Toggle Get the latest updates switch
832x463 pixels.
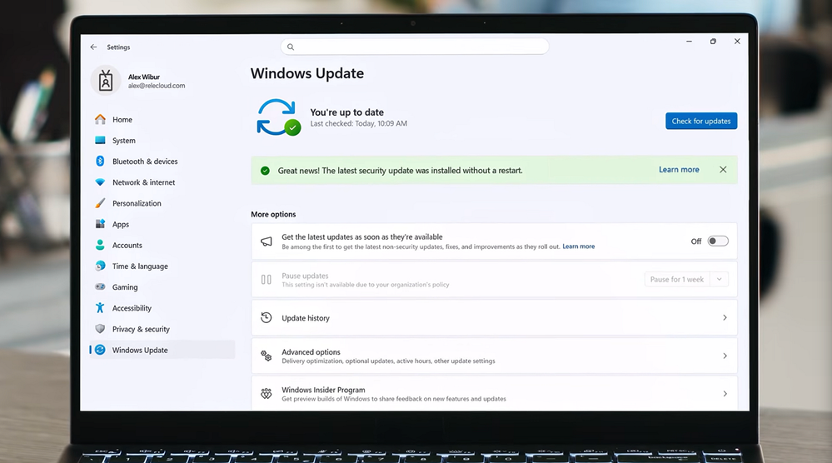718,241
